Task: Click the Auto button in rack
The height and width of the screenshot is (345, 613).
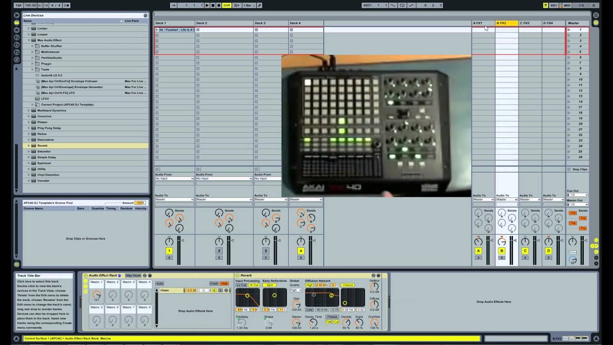Action: coord(159,284)
